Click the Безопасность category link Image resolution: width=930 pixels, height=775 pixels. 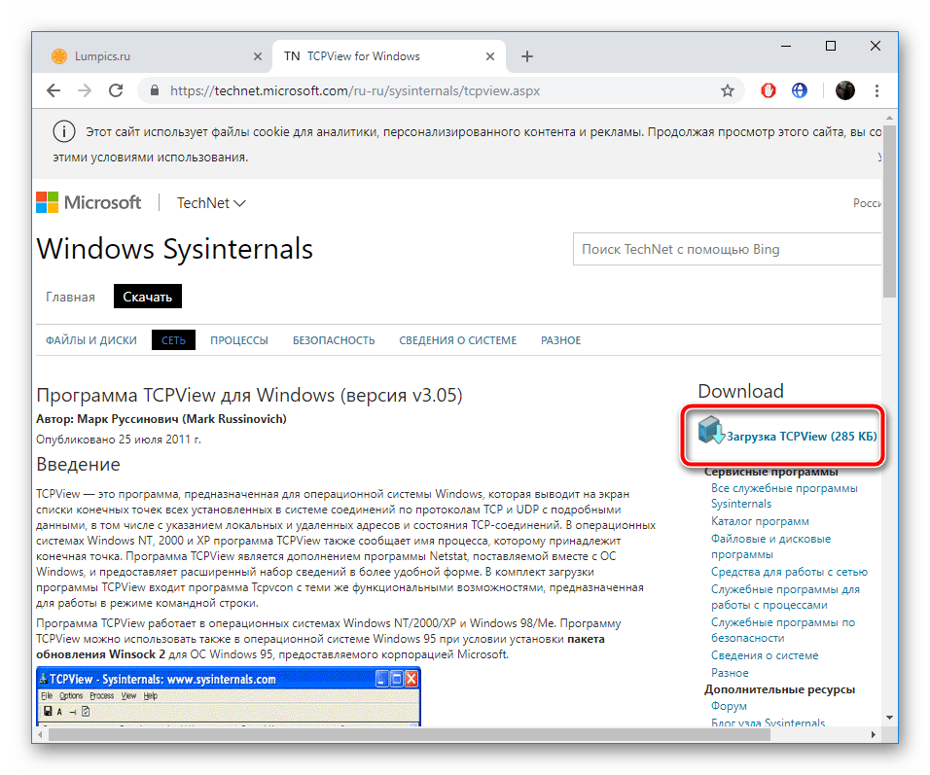tap(334, 340)
